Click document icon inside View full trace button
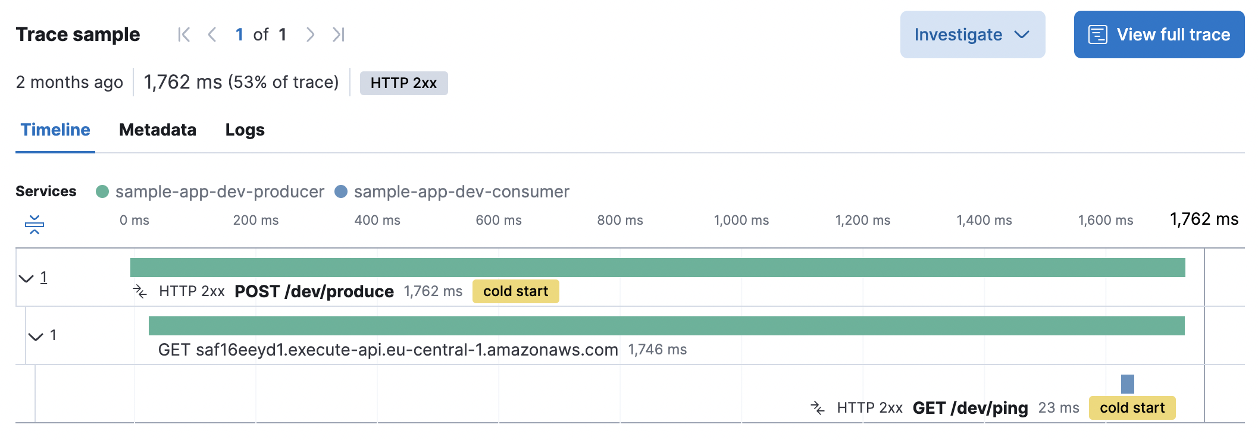This screenshot has height=440, width=1258. (x=1097, y=34)
